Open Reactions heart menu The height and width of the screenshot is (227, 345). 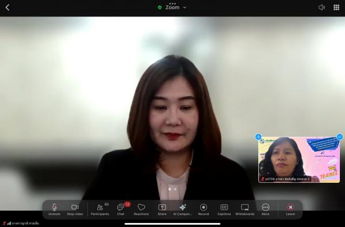[141, 209]
